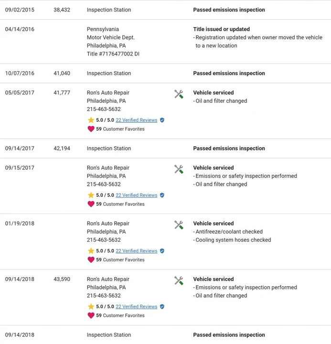Open 22 Verified Reviews link in 09/14/2018 entry
Viewport: 331px width, 344px height.
(137, 306)
